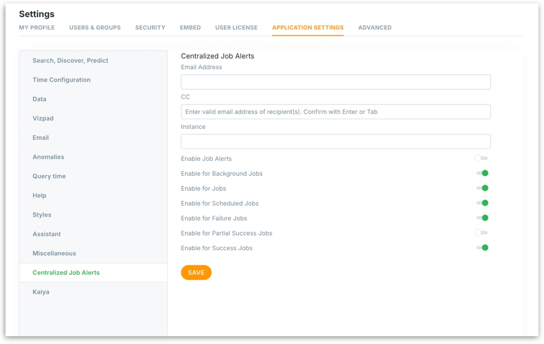Switch to Users & Groups tab
The image size is (544, 344).
point(95,28)
